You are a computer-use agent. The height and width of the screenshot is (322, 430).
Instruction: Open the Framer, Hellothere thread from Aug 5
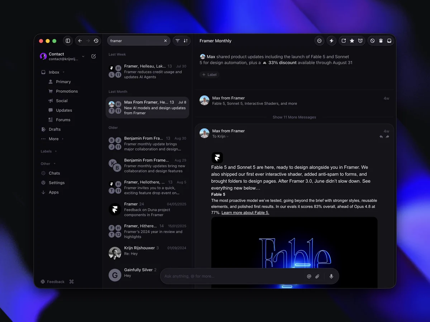click(x=147, y=187)
